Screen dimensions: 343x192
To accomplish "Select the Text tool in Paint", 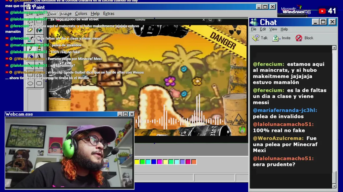I will coord(39,57).
